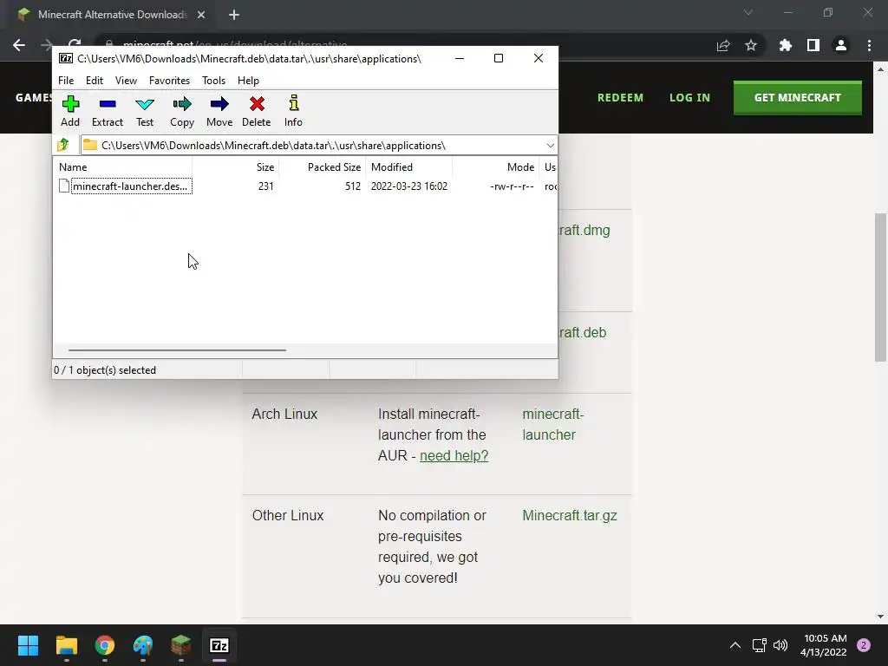Sort by the Mode column header
The height and width of the screenshot is (666, 888).
coord(495,167)
